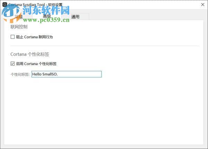208x149 pixels.
Task: Enable 阻止 Cortana 联网行为 checkbox
Action: coord(12,37)
